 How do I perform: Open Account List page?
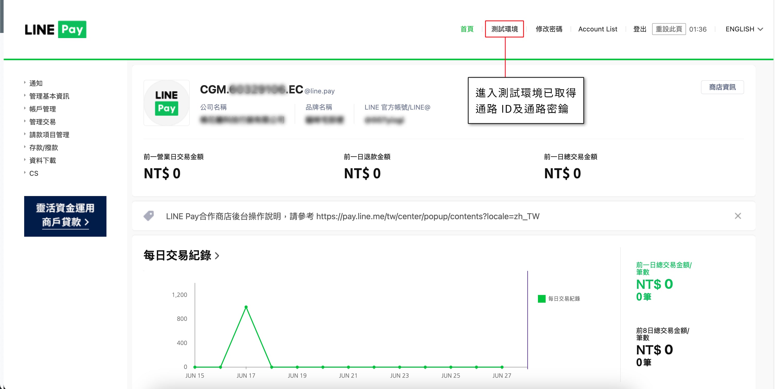[x=598, y=29]
